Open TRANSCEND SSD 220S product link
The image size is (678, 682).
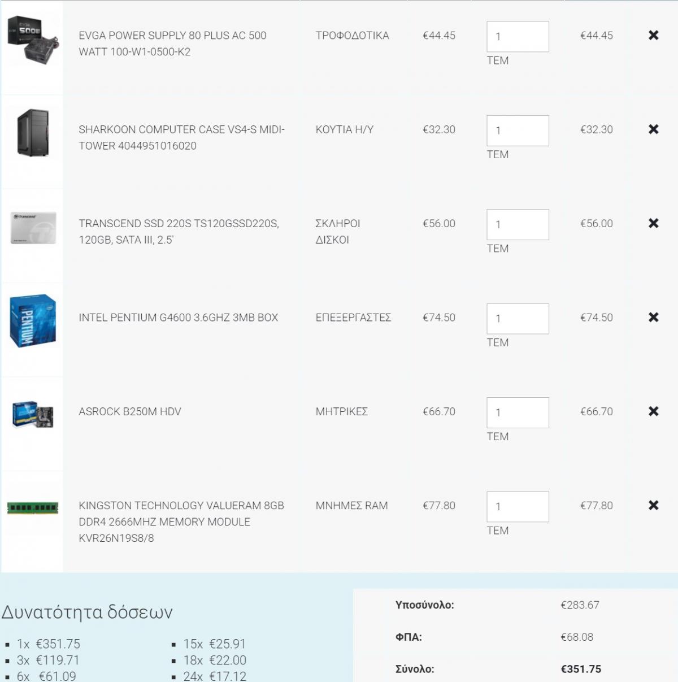179,232
